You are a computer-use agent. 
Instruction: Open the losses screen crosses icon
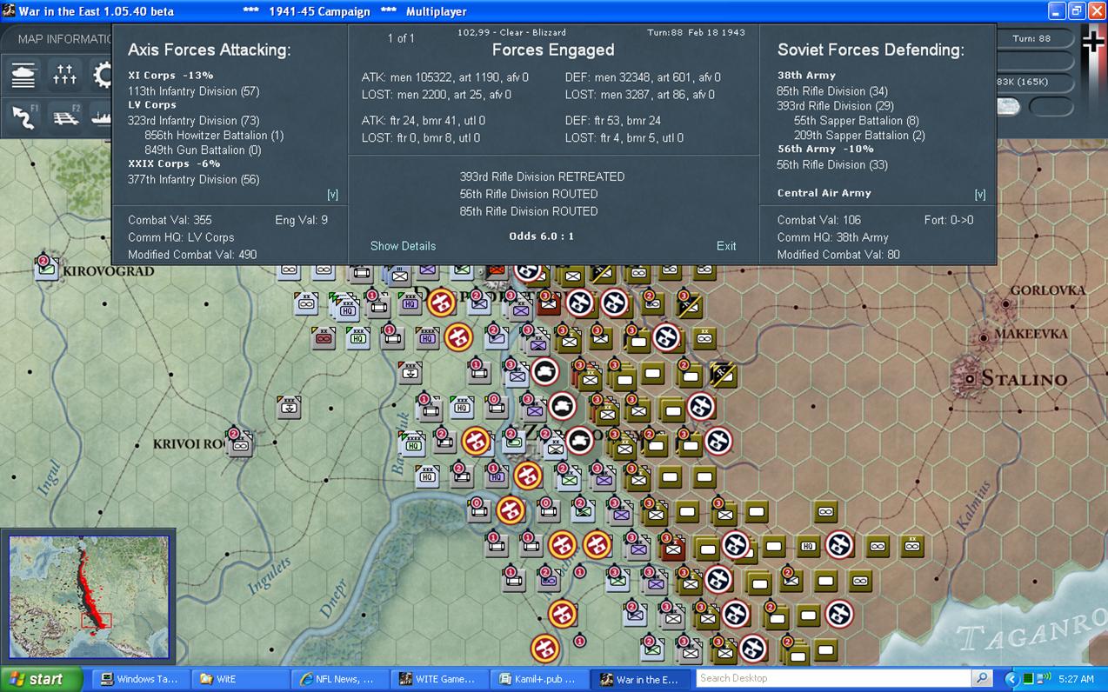click(64, 75)
